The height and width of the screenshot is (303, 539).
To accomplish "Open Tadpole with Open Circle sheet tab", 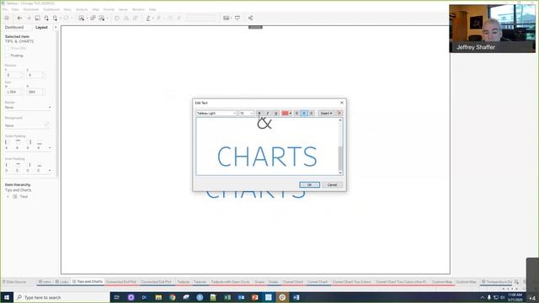I will (230, 282).
